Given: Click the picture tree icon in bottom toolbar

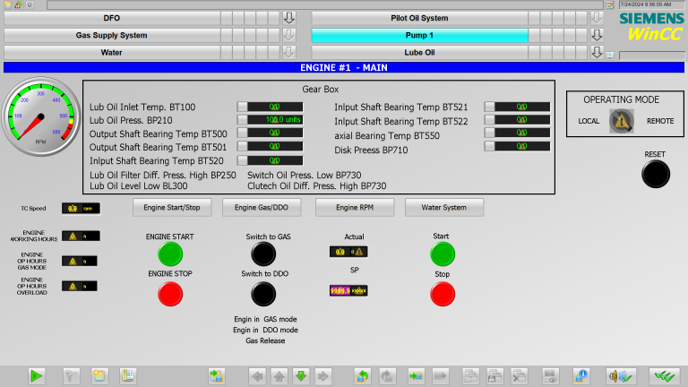Looking at the screenshot, I should pos(128,376).
